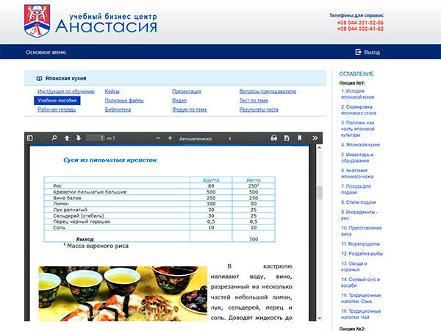Zoom in with the plus button

point(170,138)
